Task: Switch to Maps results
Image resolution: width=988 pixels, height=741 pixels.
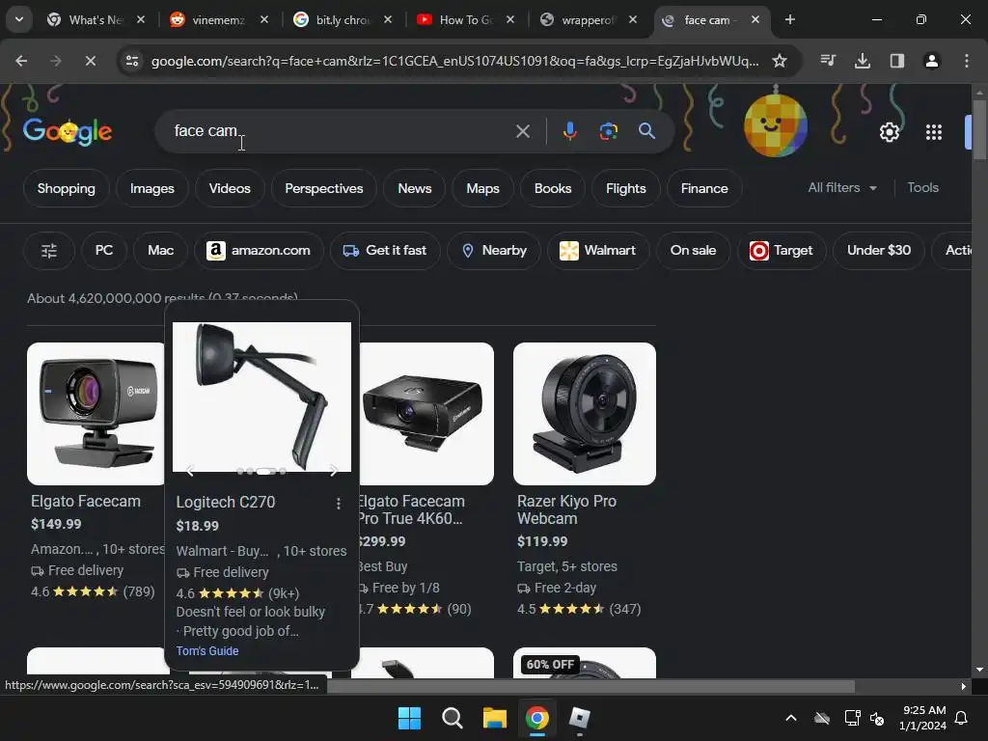Action: [482, 188]
